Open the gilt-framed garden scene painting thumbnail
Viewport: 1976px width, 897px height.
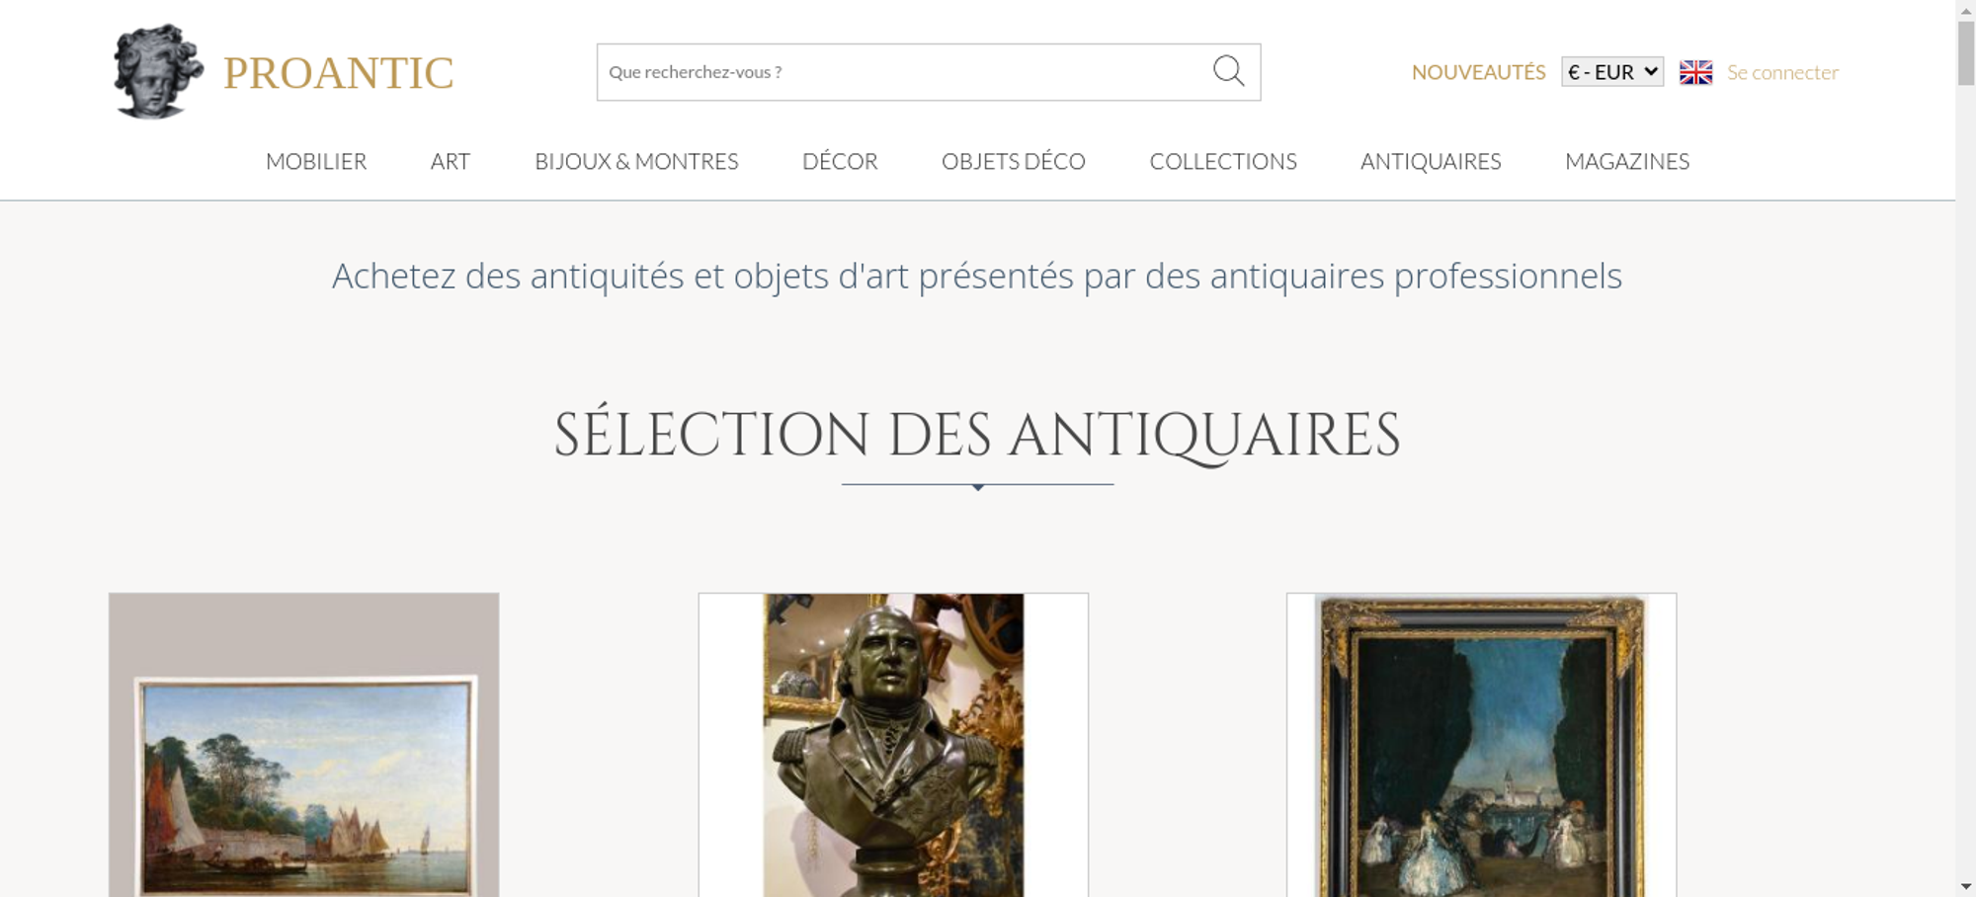point(1481,745)
